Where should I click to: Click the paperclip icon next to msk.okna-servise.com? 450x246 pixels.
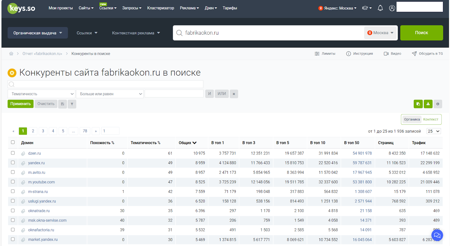tap(23, 220)
